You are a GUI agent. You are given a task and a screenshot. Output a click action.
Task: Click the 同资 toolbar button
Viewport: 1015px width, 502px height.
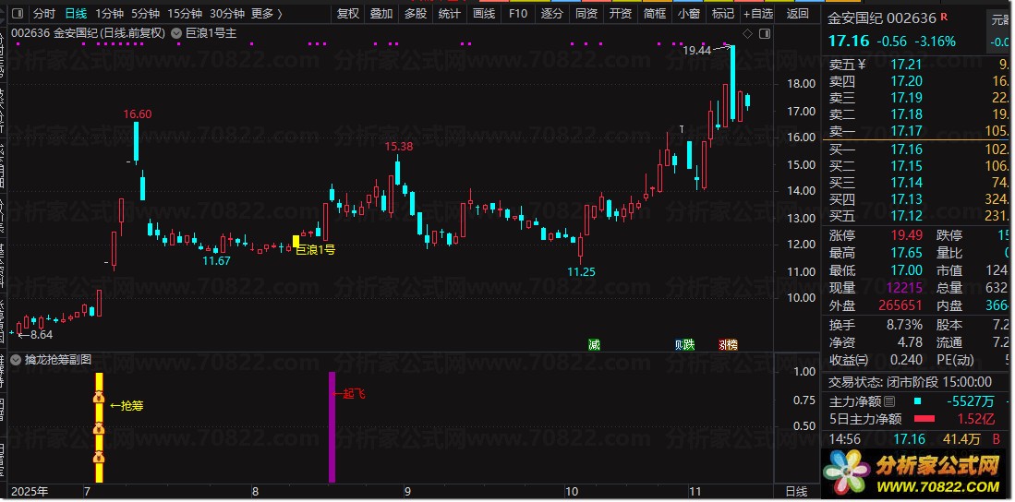click(586, 14)
